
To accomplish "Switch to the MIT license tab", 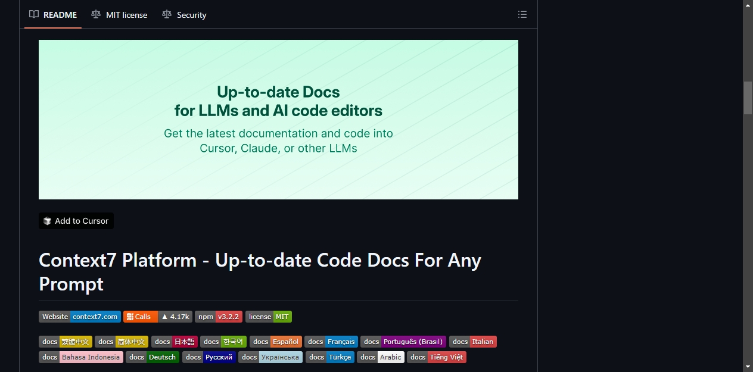I will [x=119, y=15].
